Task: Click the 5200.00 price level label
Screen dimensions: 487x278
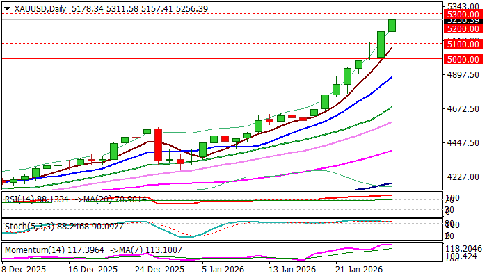Action: pyautogui.click(x=463, y=28)
